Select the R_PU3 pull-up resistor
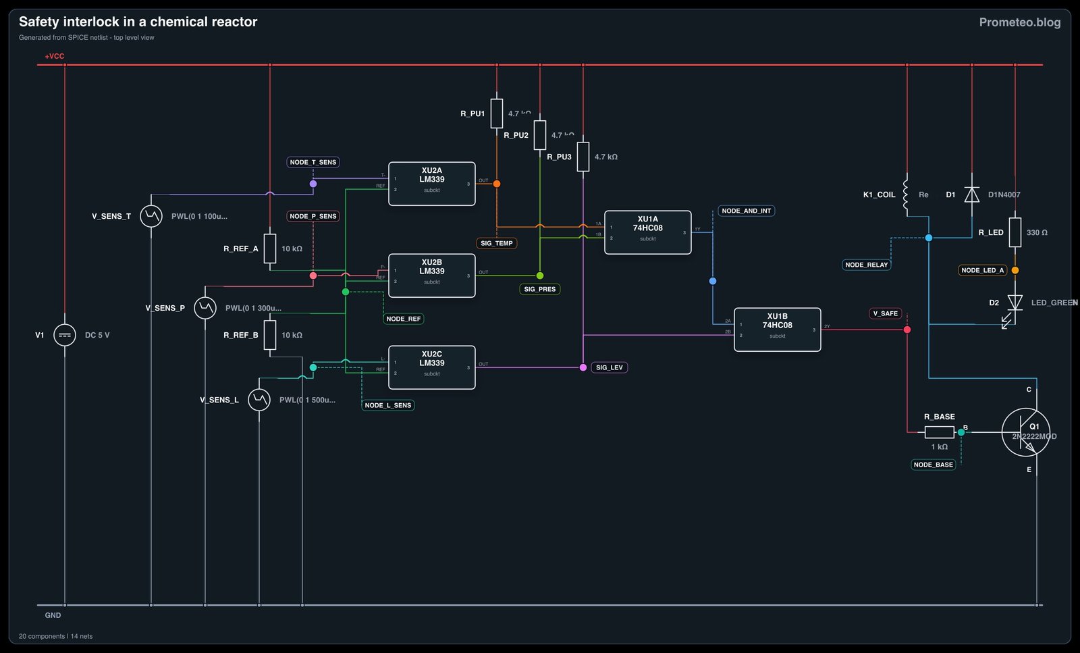Screen dimensions: 1080x653 point(583,157)
